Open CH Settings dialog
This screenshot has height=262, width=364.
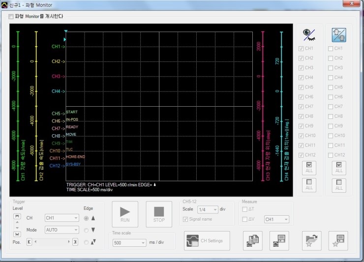point(207,240)
